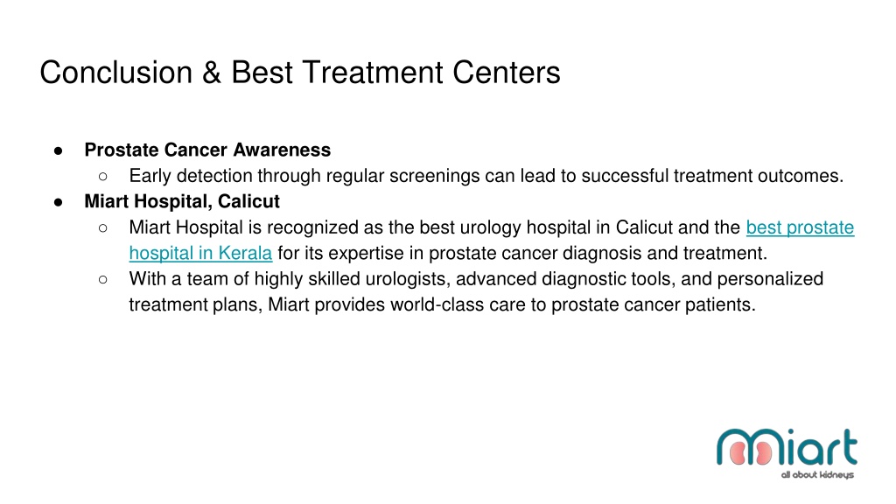Click the 'all about kidneys' tagline
This screenshot has height=504, width=896.
point(817,475)
